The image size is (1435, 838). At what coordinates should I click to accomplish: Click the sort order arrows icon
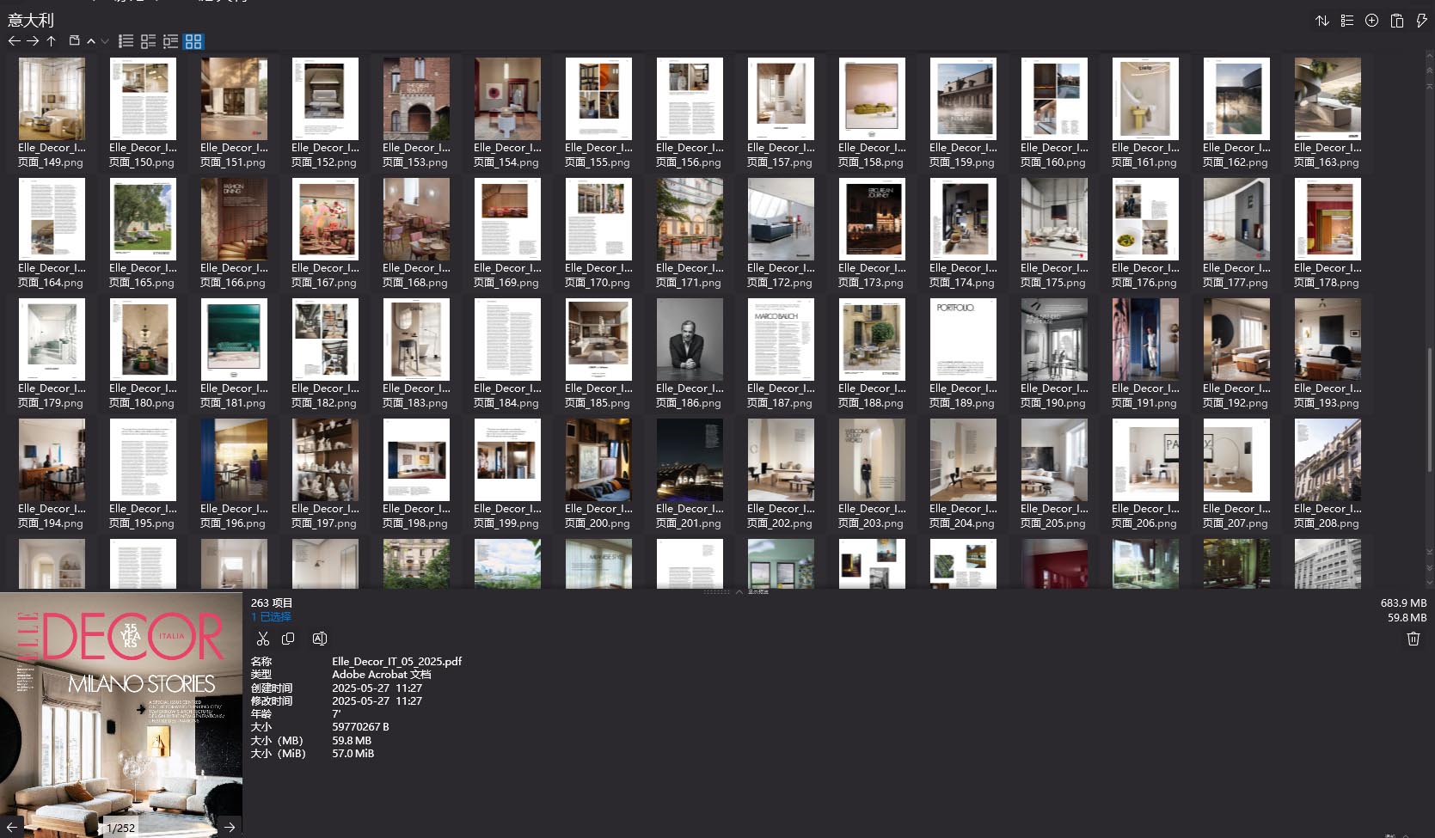click(1322, 21)
